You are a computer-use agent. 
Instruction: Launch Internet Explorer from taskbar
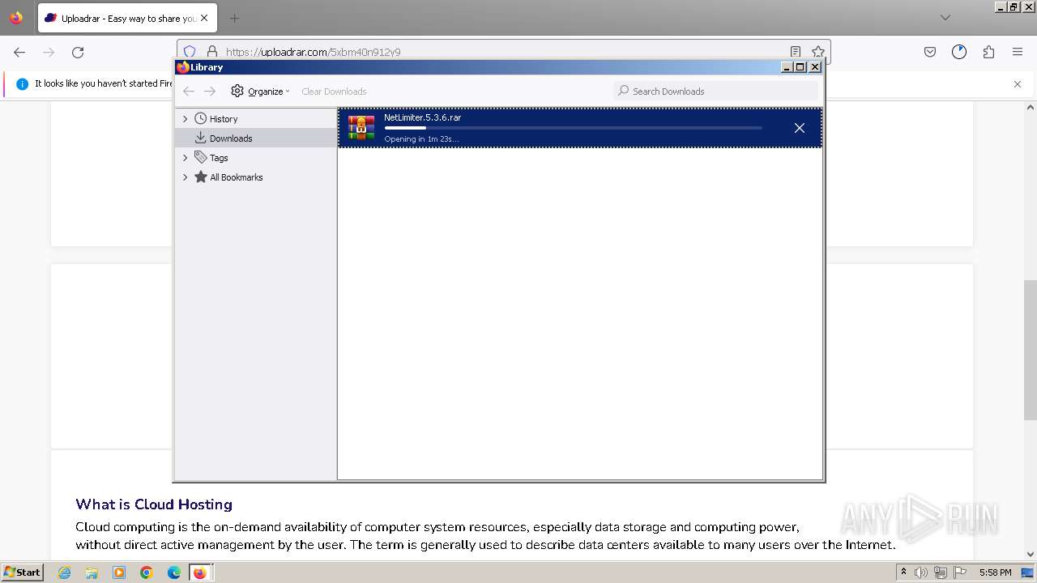[64, 572]
